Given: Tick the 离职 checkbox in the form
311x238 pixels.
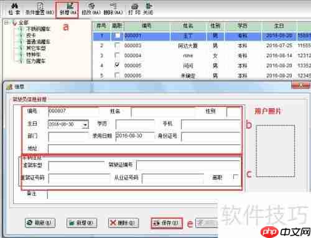Looking at the screenshot, I should coord(236,177).
